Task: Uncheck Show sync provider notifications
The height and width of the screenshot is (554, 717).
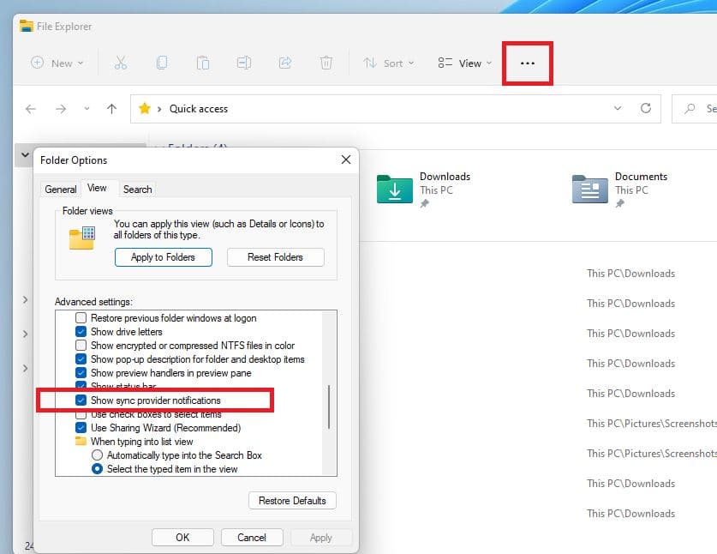Action: [x=81, y=400]
